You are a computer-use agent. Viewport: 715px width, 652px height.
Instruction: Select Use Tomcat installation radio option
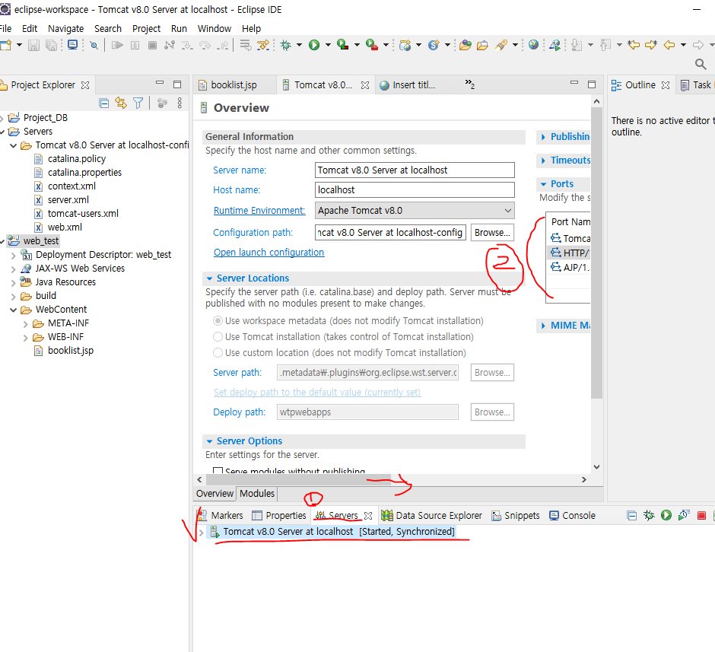tap(218, 337)
